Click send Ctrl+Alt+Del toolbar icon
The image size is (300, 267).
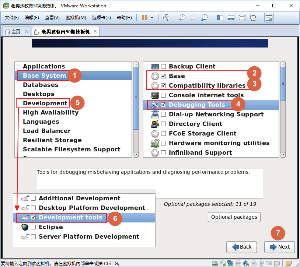pyautogui.click(x=166, y=18)
